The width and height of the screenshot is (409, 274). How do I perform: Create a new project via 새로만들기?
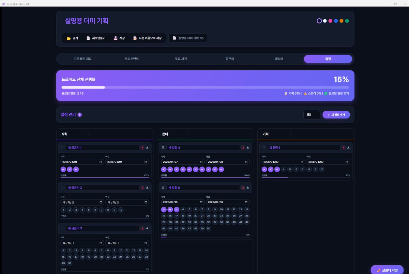[x=95, y=38]
